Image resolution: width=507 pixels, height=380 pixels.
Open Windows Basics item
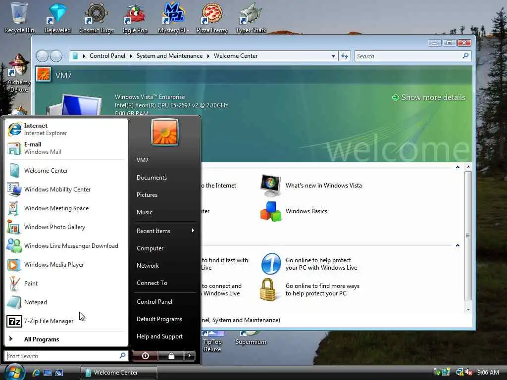point(294,211)
